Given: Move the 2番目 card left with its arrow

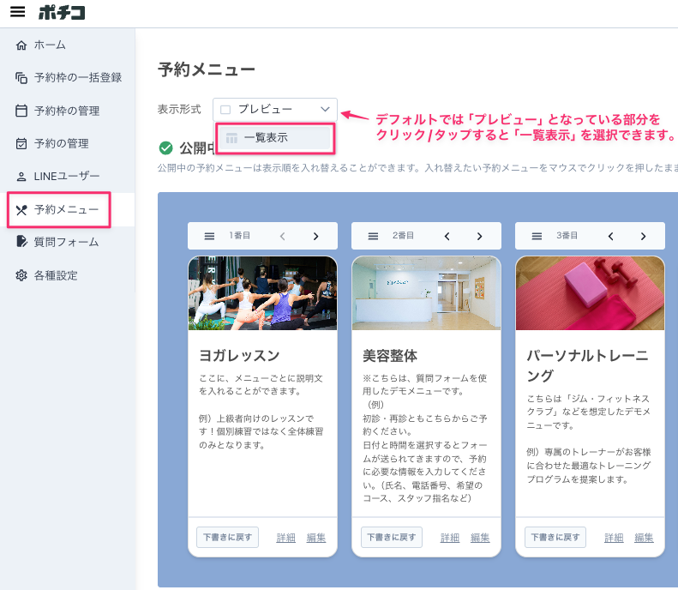Looking at the screenshot, I should (x=447, y=236).
